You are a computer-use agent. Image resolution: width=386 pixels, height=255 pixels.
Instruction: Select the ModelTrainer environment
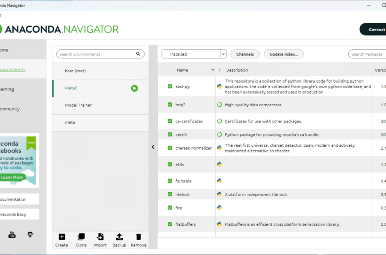[100, 105]
